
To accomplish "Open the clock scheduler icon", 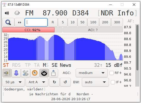I will point(35,73).
